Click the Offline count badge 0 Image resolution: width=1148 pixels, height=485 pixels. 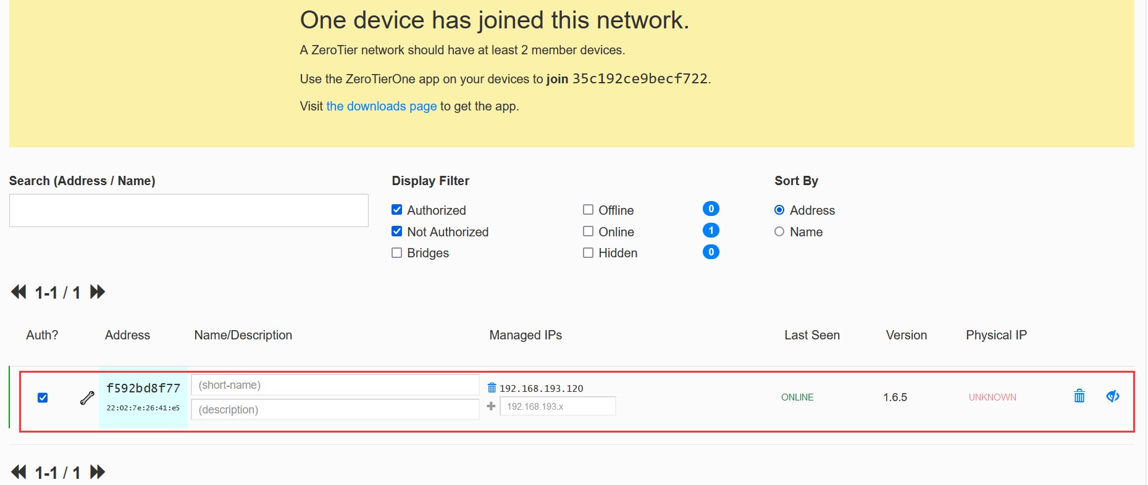tap(711, 209)
